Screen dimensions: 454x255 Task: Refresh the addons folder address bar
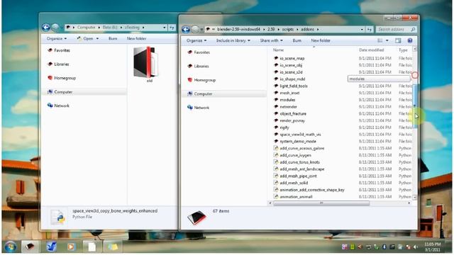(370, 29)
